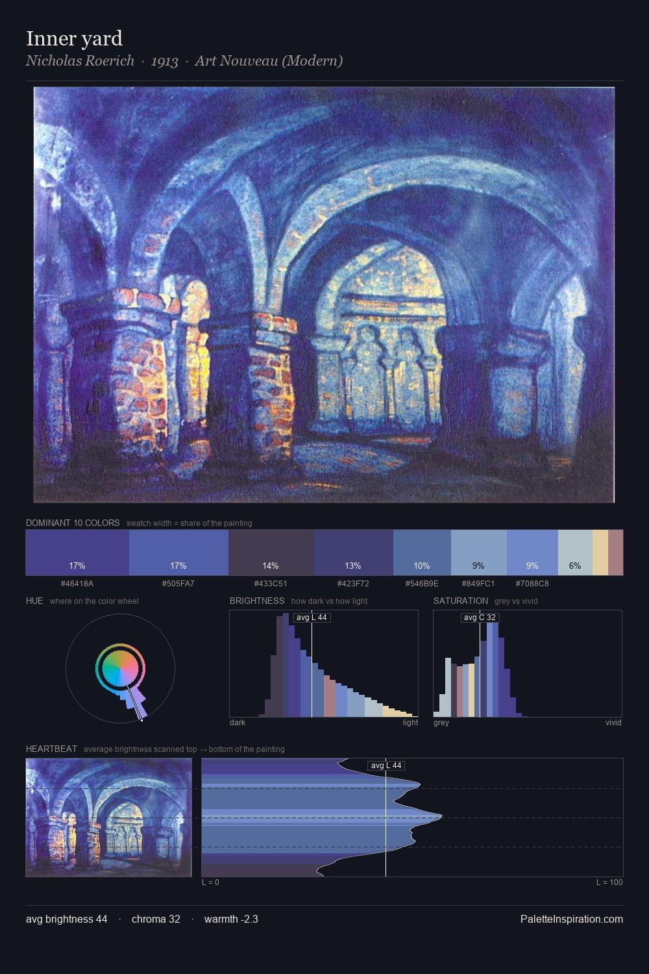Click the 'grey' axis label
Image resolution: width=649 pixels, height=974 pixels.
click(x=441, y=723)
